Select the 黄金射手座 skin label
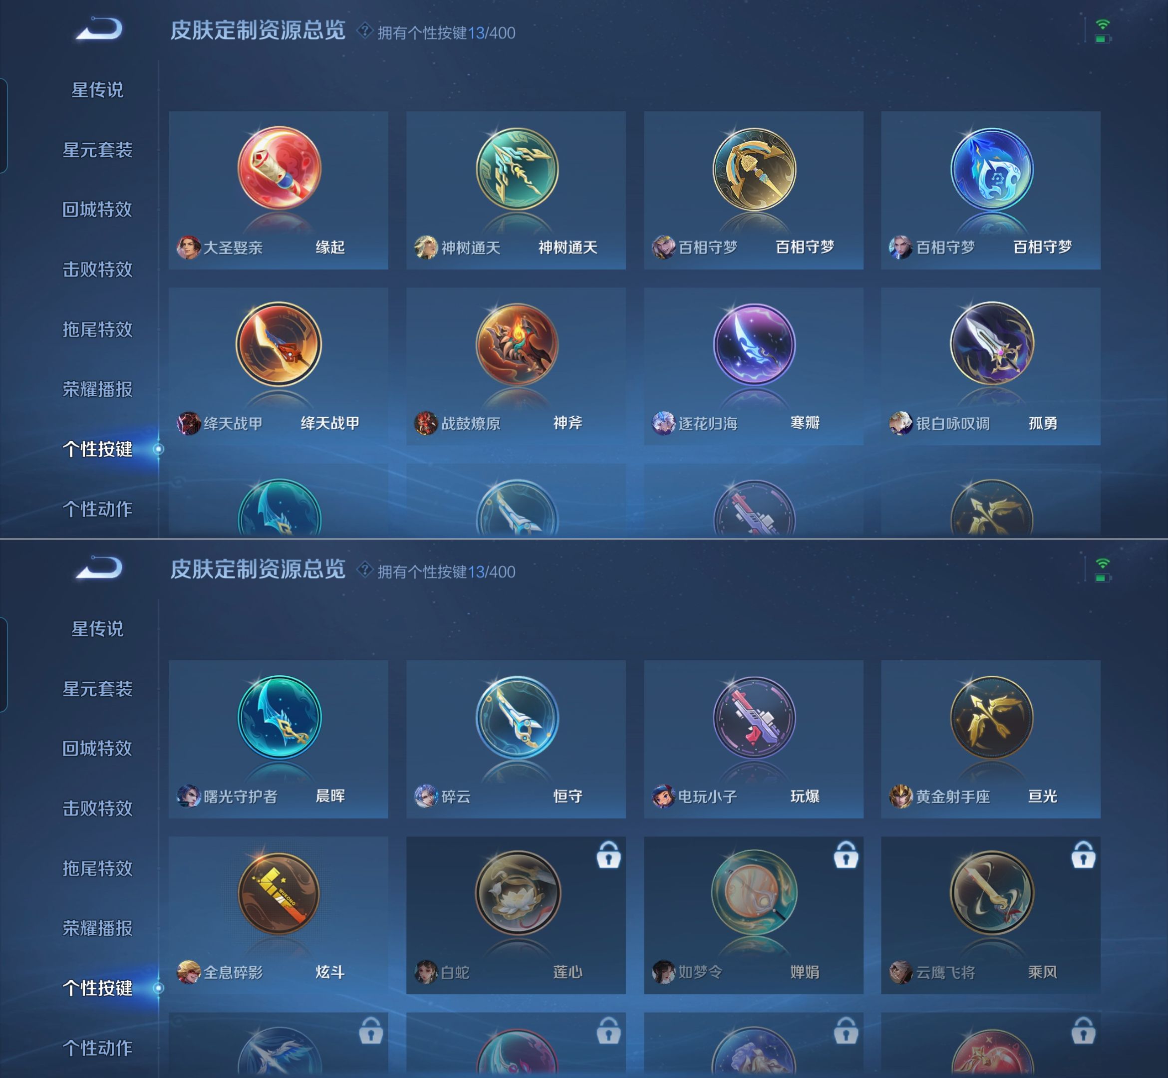 coord(953,796)
